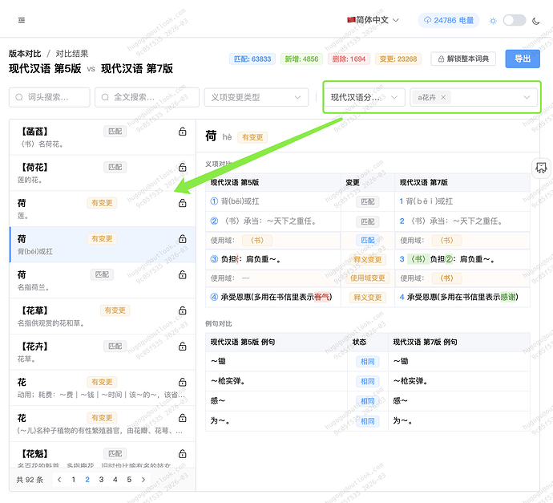This screenshot has height=503, width=553.
Task: Go to next page with right chevron
Action: [x=143, y=480]
